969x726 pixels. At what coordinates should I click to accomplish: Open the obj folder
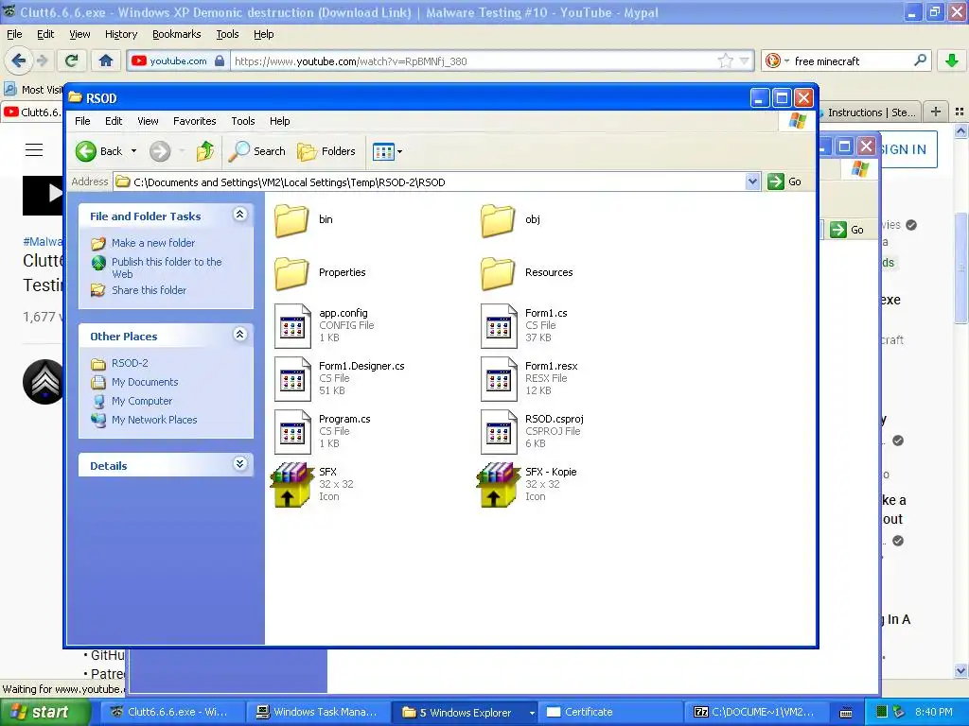coord(498,219)
